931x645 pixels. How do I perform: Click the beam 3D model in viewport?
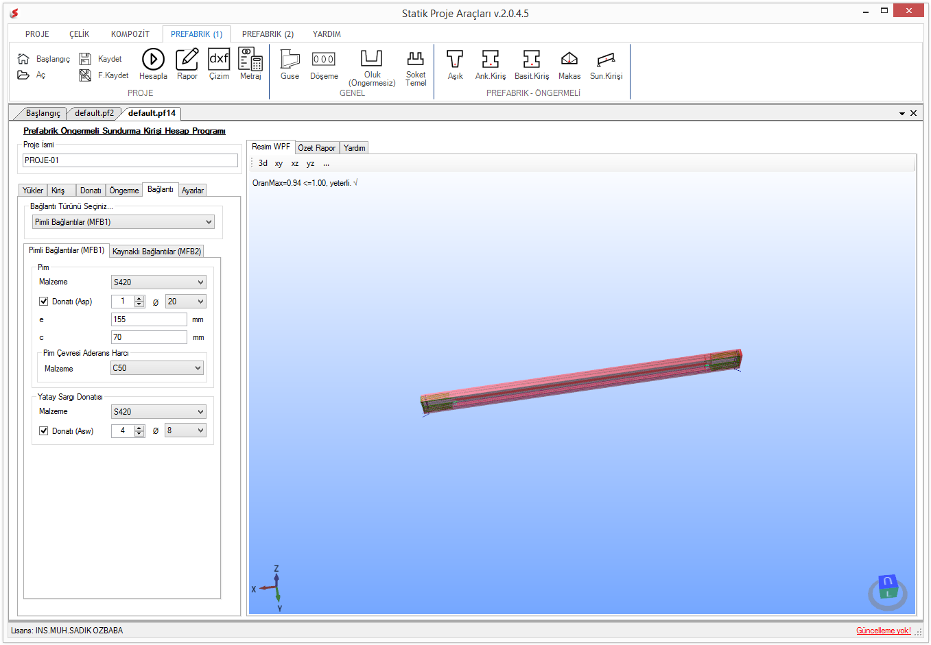click(582, 382)
